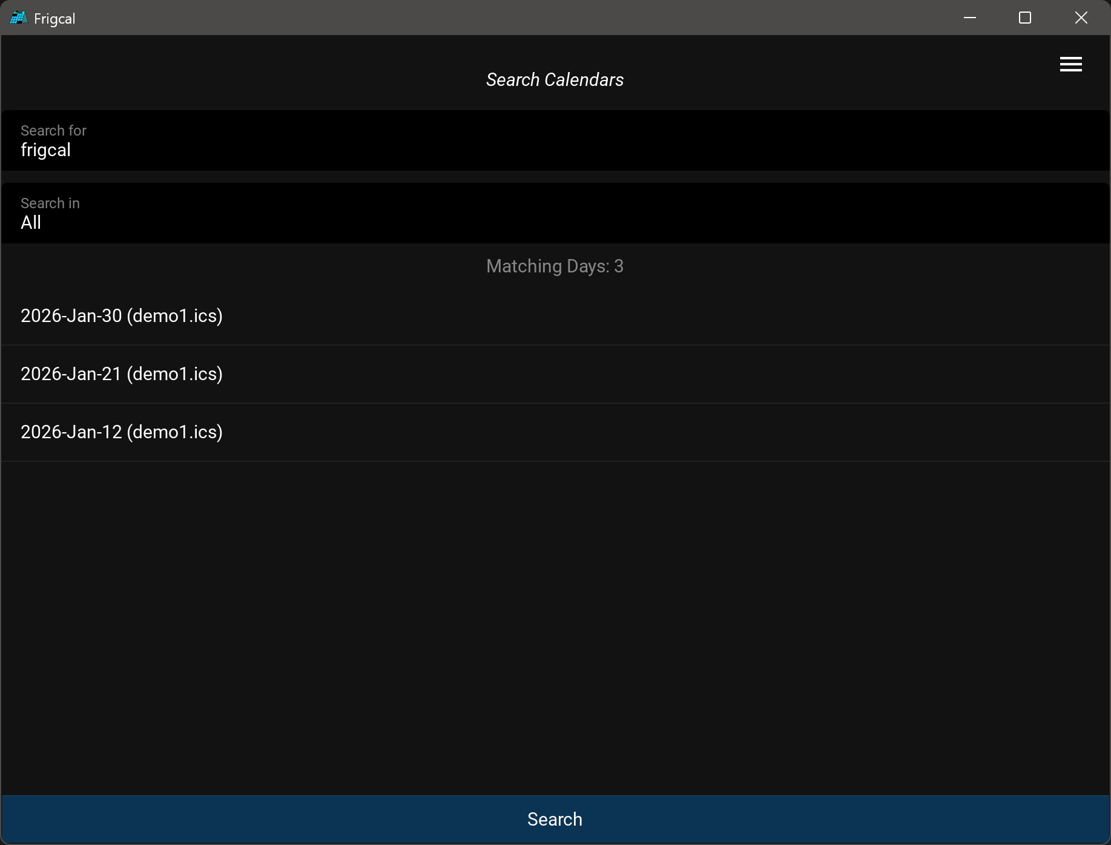Image resolution: width=1111 pixels, height=845 pixels.
Task: Click the Frigcal app icon in title bar
Action: [x=19, y=18]
